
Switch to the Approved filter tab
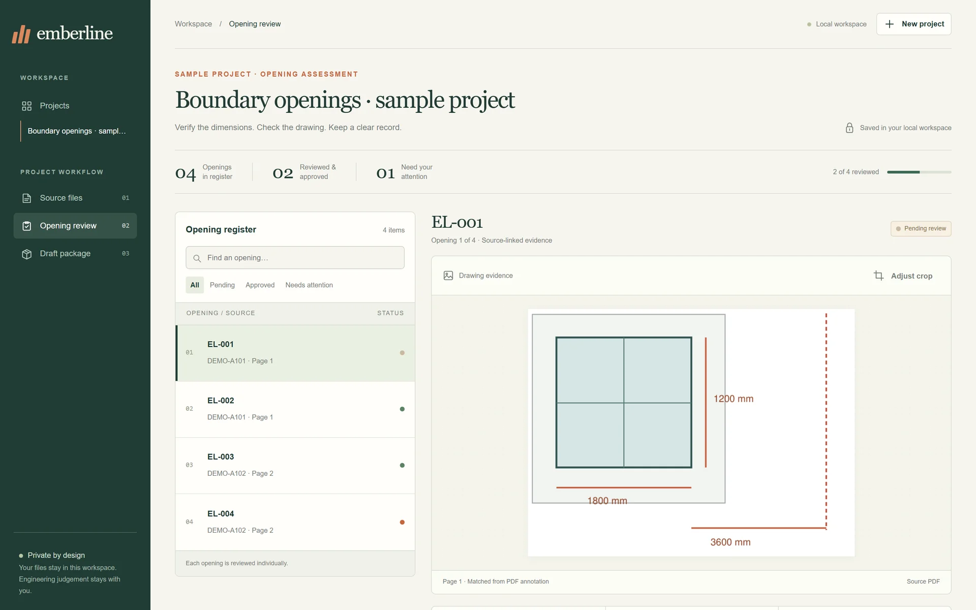pos(260,285)
